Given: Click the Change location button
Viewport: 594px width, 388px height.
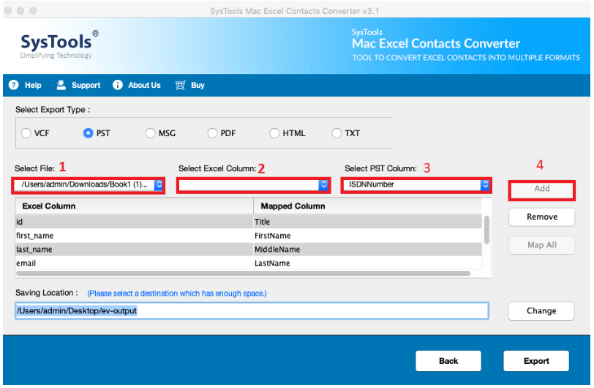Looking at the screenshot, I should coord(541,311).
